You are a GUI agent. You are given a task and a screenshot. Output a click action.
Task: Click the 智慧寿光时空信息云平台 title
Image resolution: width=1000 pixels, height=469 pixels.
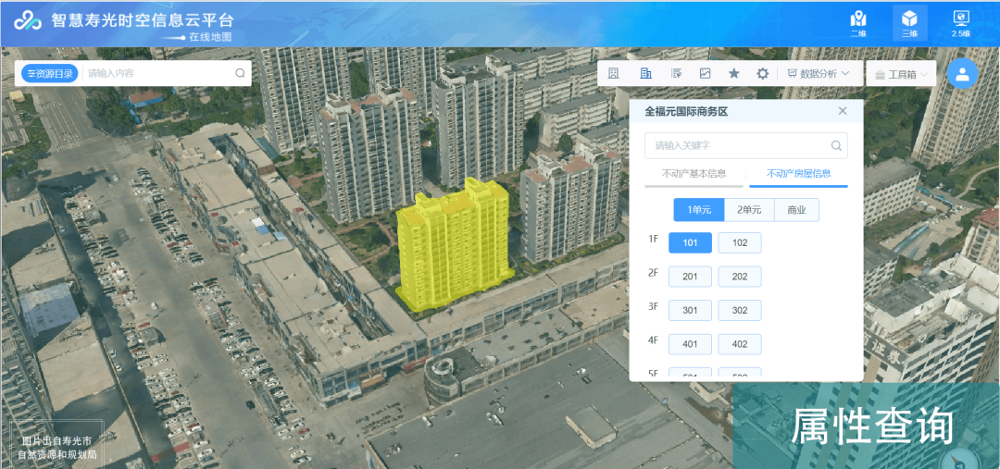point(143,19)
